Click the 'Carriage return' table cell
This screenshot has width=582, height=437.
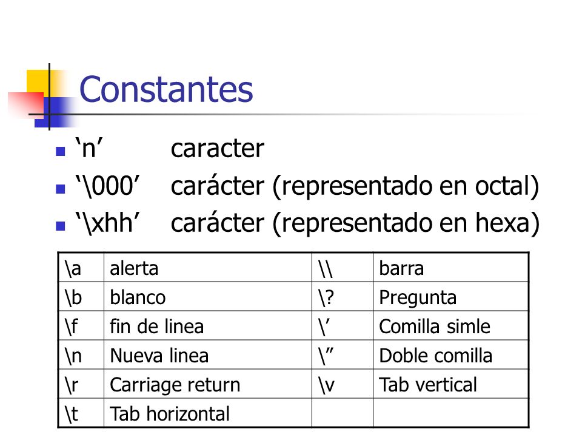208,384
